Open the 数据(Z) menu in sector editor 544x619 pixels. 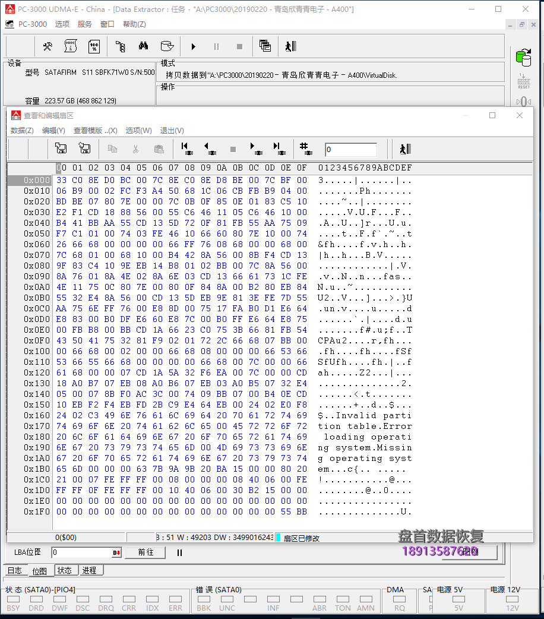coord(22,131)
